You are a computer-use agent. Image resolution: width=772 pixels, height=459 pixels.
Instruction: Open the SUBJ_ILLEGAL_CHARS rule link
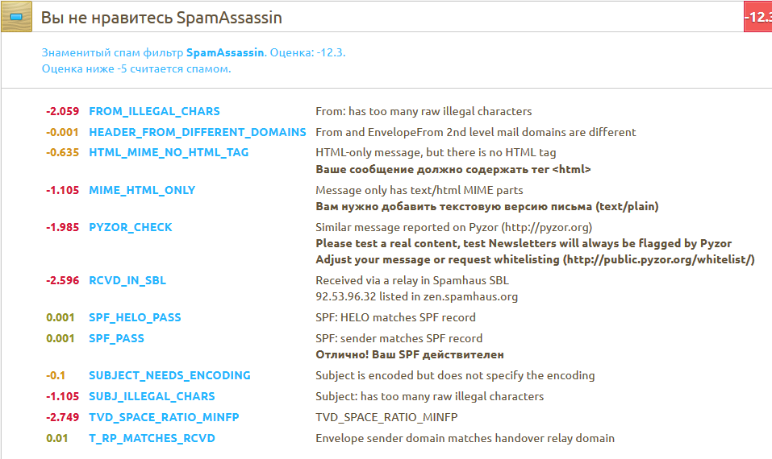tap(152, 396)
